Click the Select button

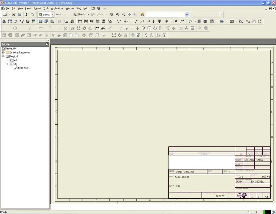[x=44, y=14]
